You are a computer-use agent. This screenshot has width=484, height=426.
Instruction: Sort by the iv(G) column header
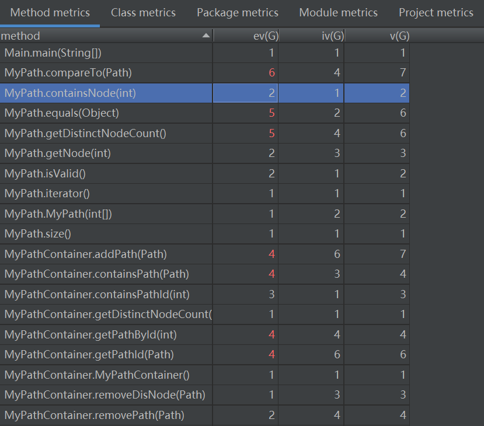pos(311,36)
